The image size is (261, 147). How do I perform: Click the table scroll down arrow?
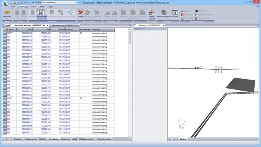(x=130, y=136)
